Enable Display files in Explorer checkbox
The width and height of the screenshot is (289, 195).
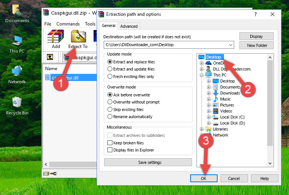(x=110, y=150)
